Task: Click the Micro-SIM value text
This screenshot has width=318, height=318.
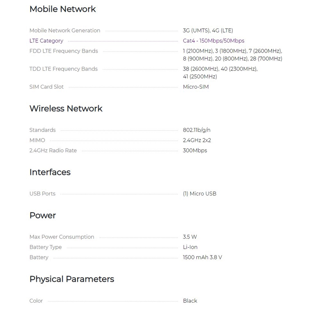Action: [196, 87]
